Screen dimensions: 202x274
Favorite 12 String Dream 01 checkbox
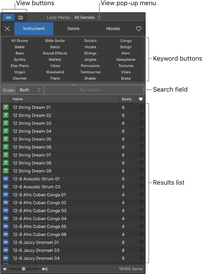(x=141, y=107)
